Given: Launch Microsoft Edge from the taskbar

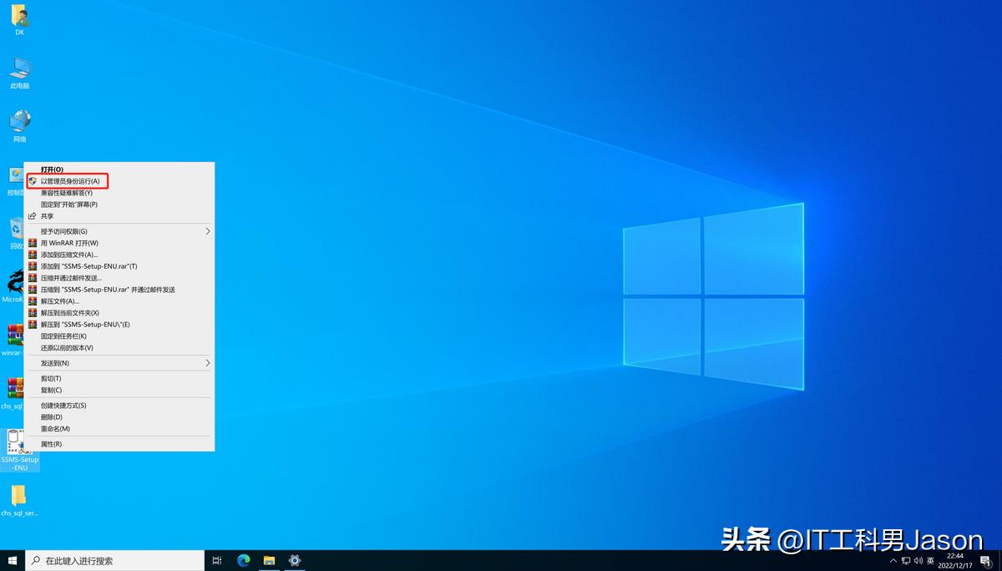Looking at the screenshot, I should point(244,560).
